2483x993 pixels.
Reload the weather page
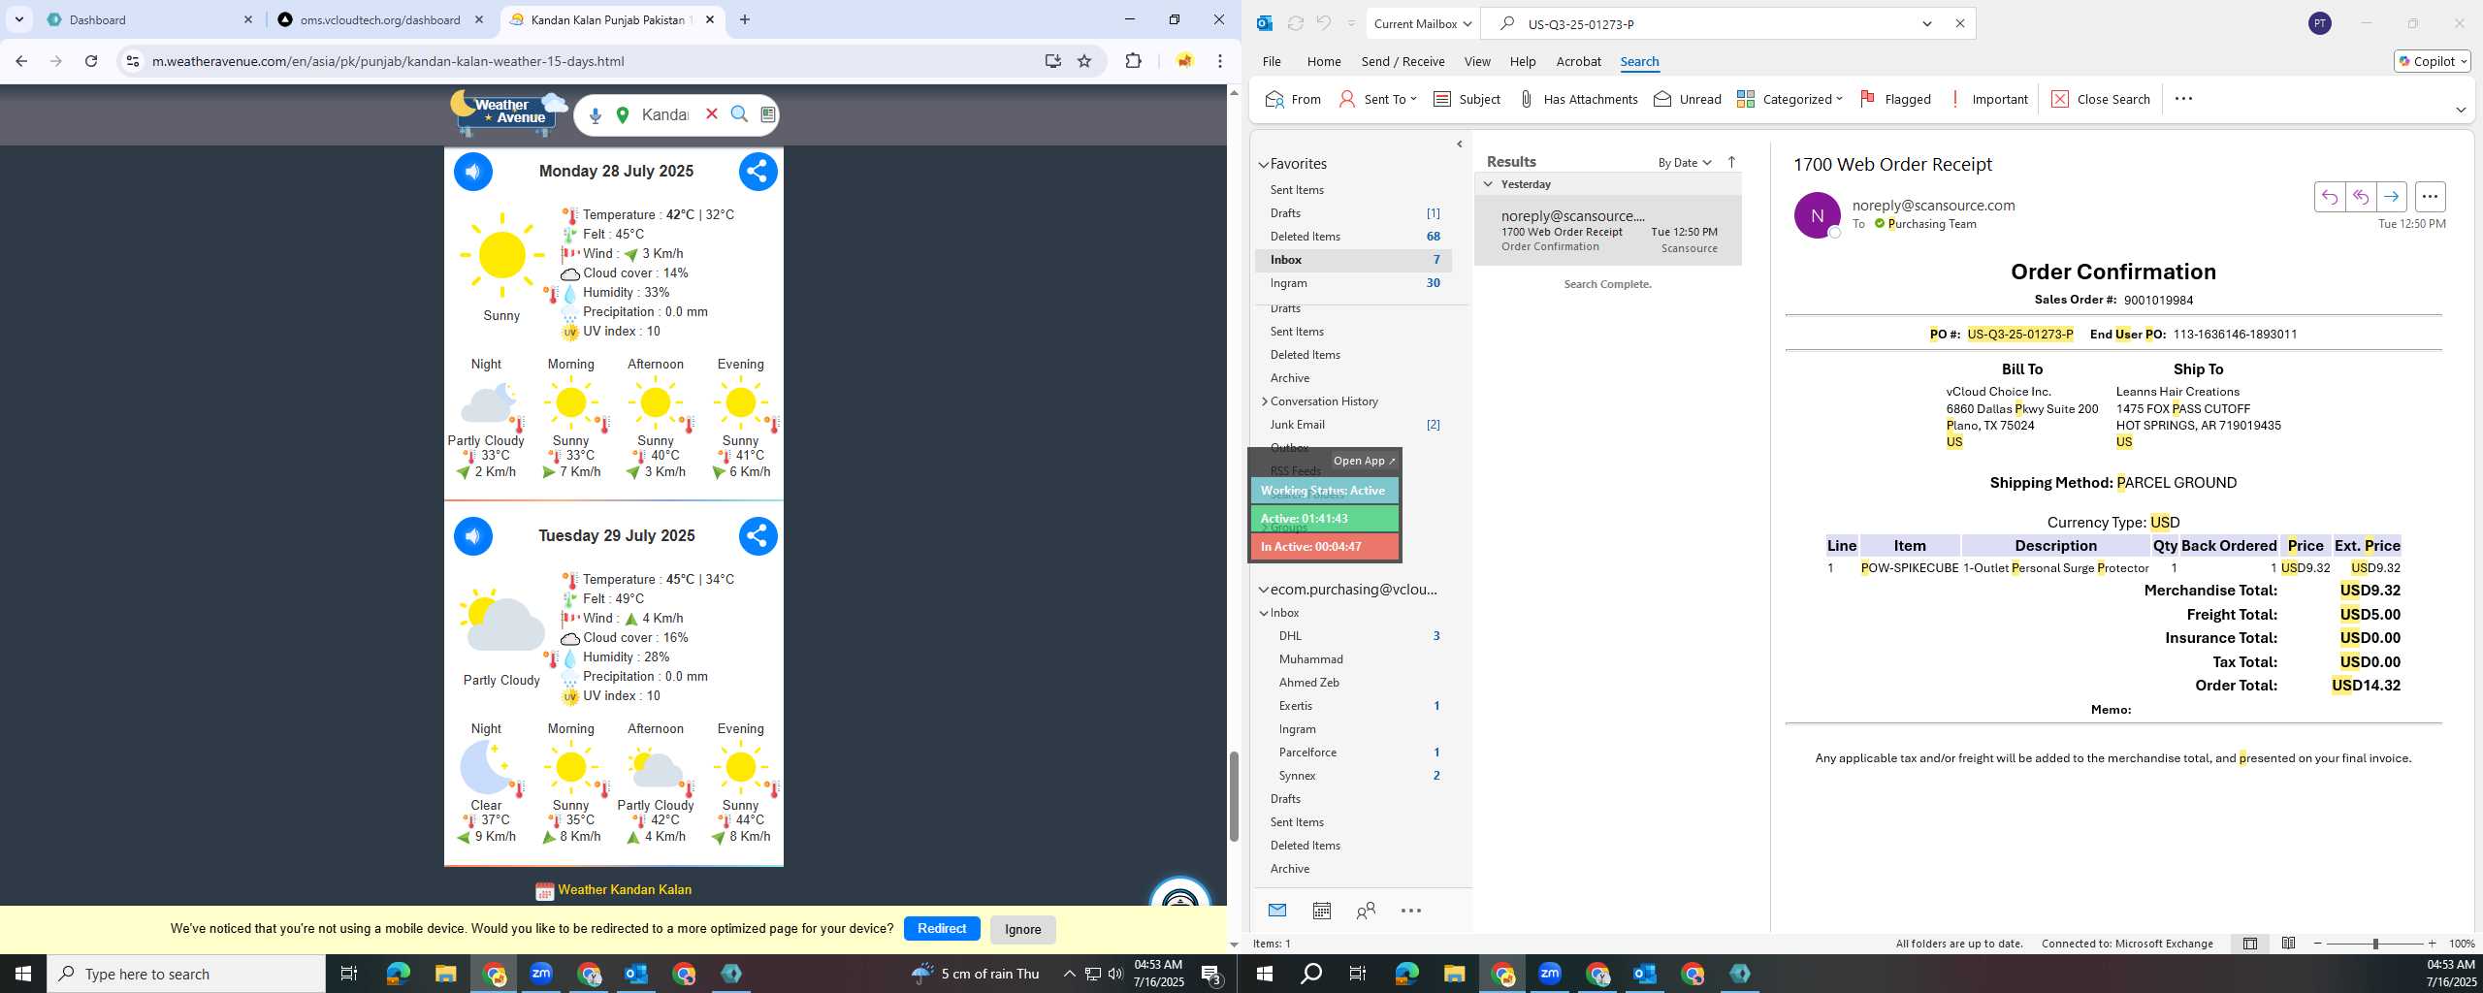tap(91, 61)
